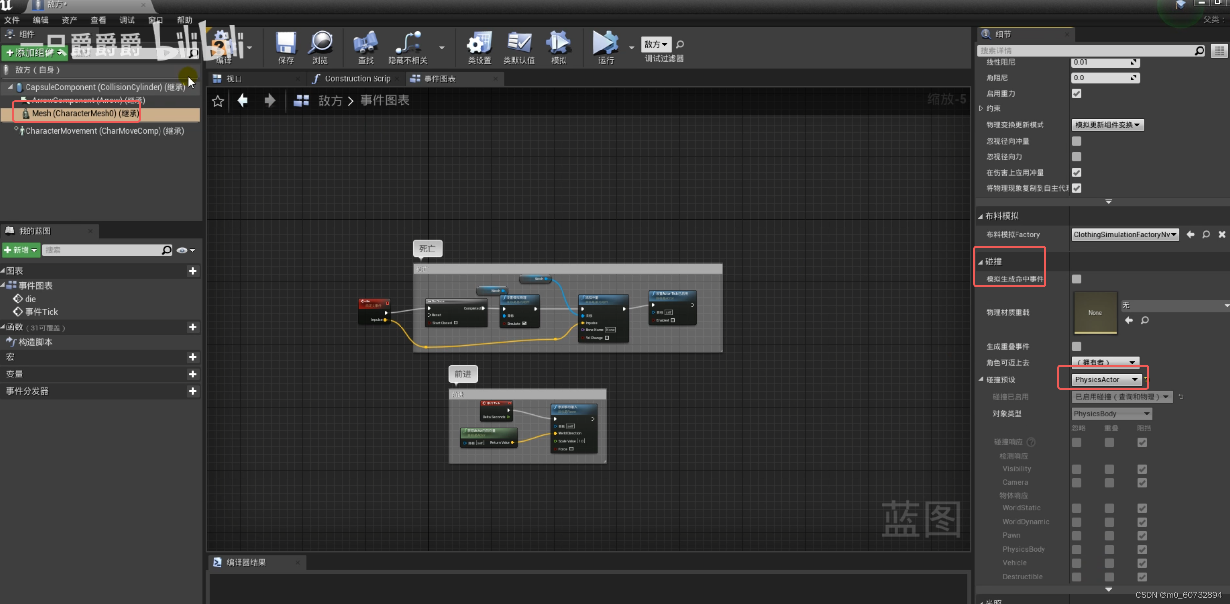Toggle 在伤害上应用冲量 checkbox
Viewport: 1230px width, 604px height.
click(1076, 173)
